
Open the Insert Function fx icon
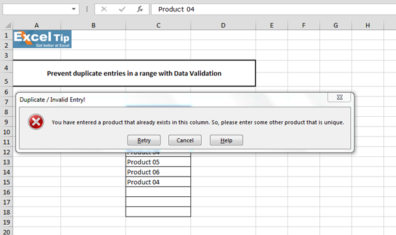point(140,10)
